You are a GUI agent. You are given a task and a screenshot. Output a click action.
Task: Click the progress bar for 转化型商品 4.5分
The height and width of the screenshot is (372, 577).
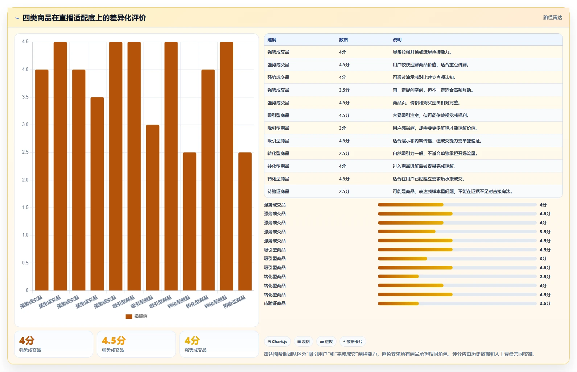click(x=457, y=294)
